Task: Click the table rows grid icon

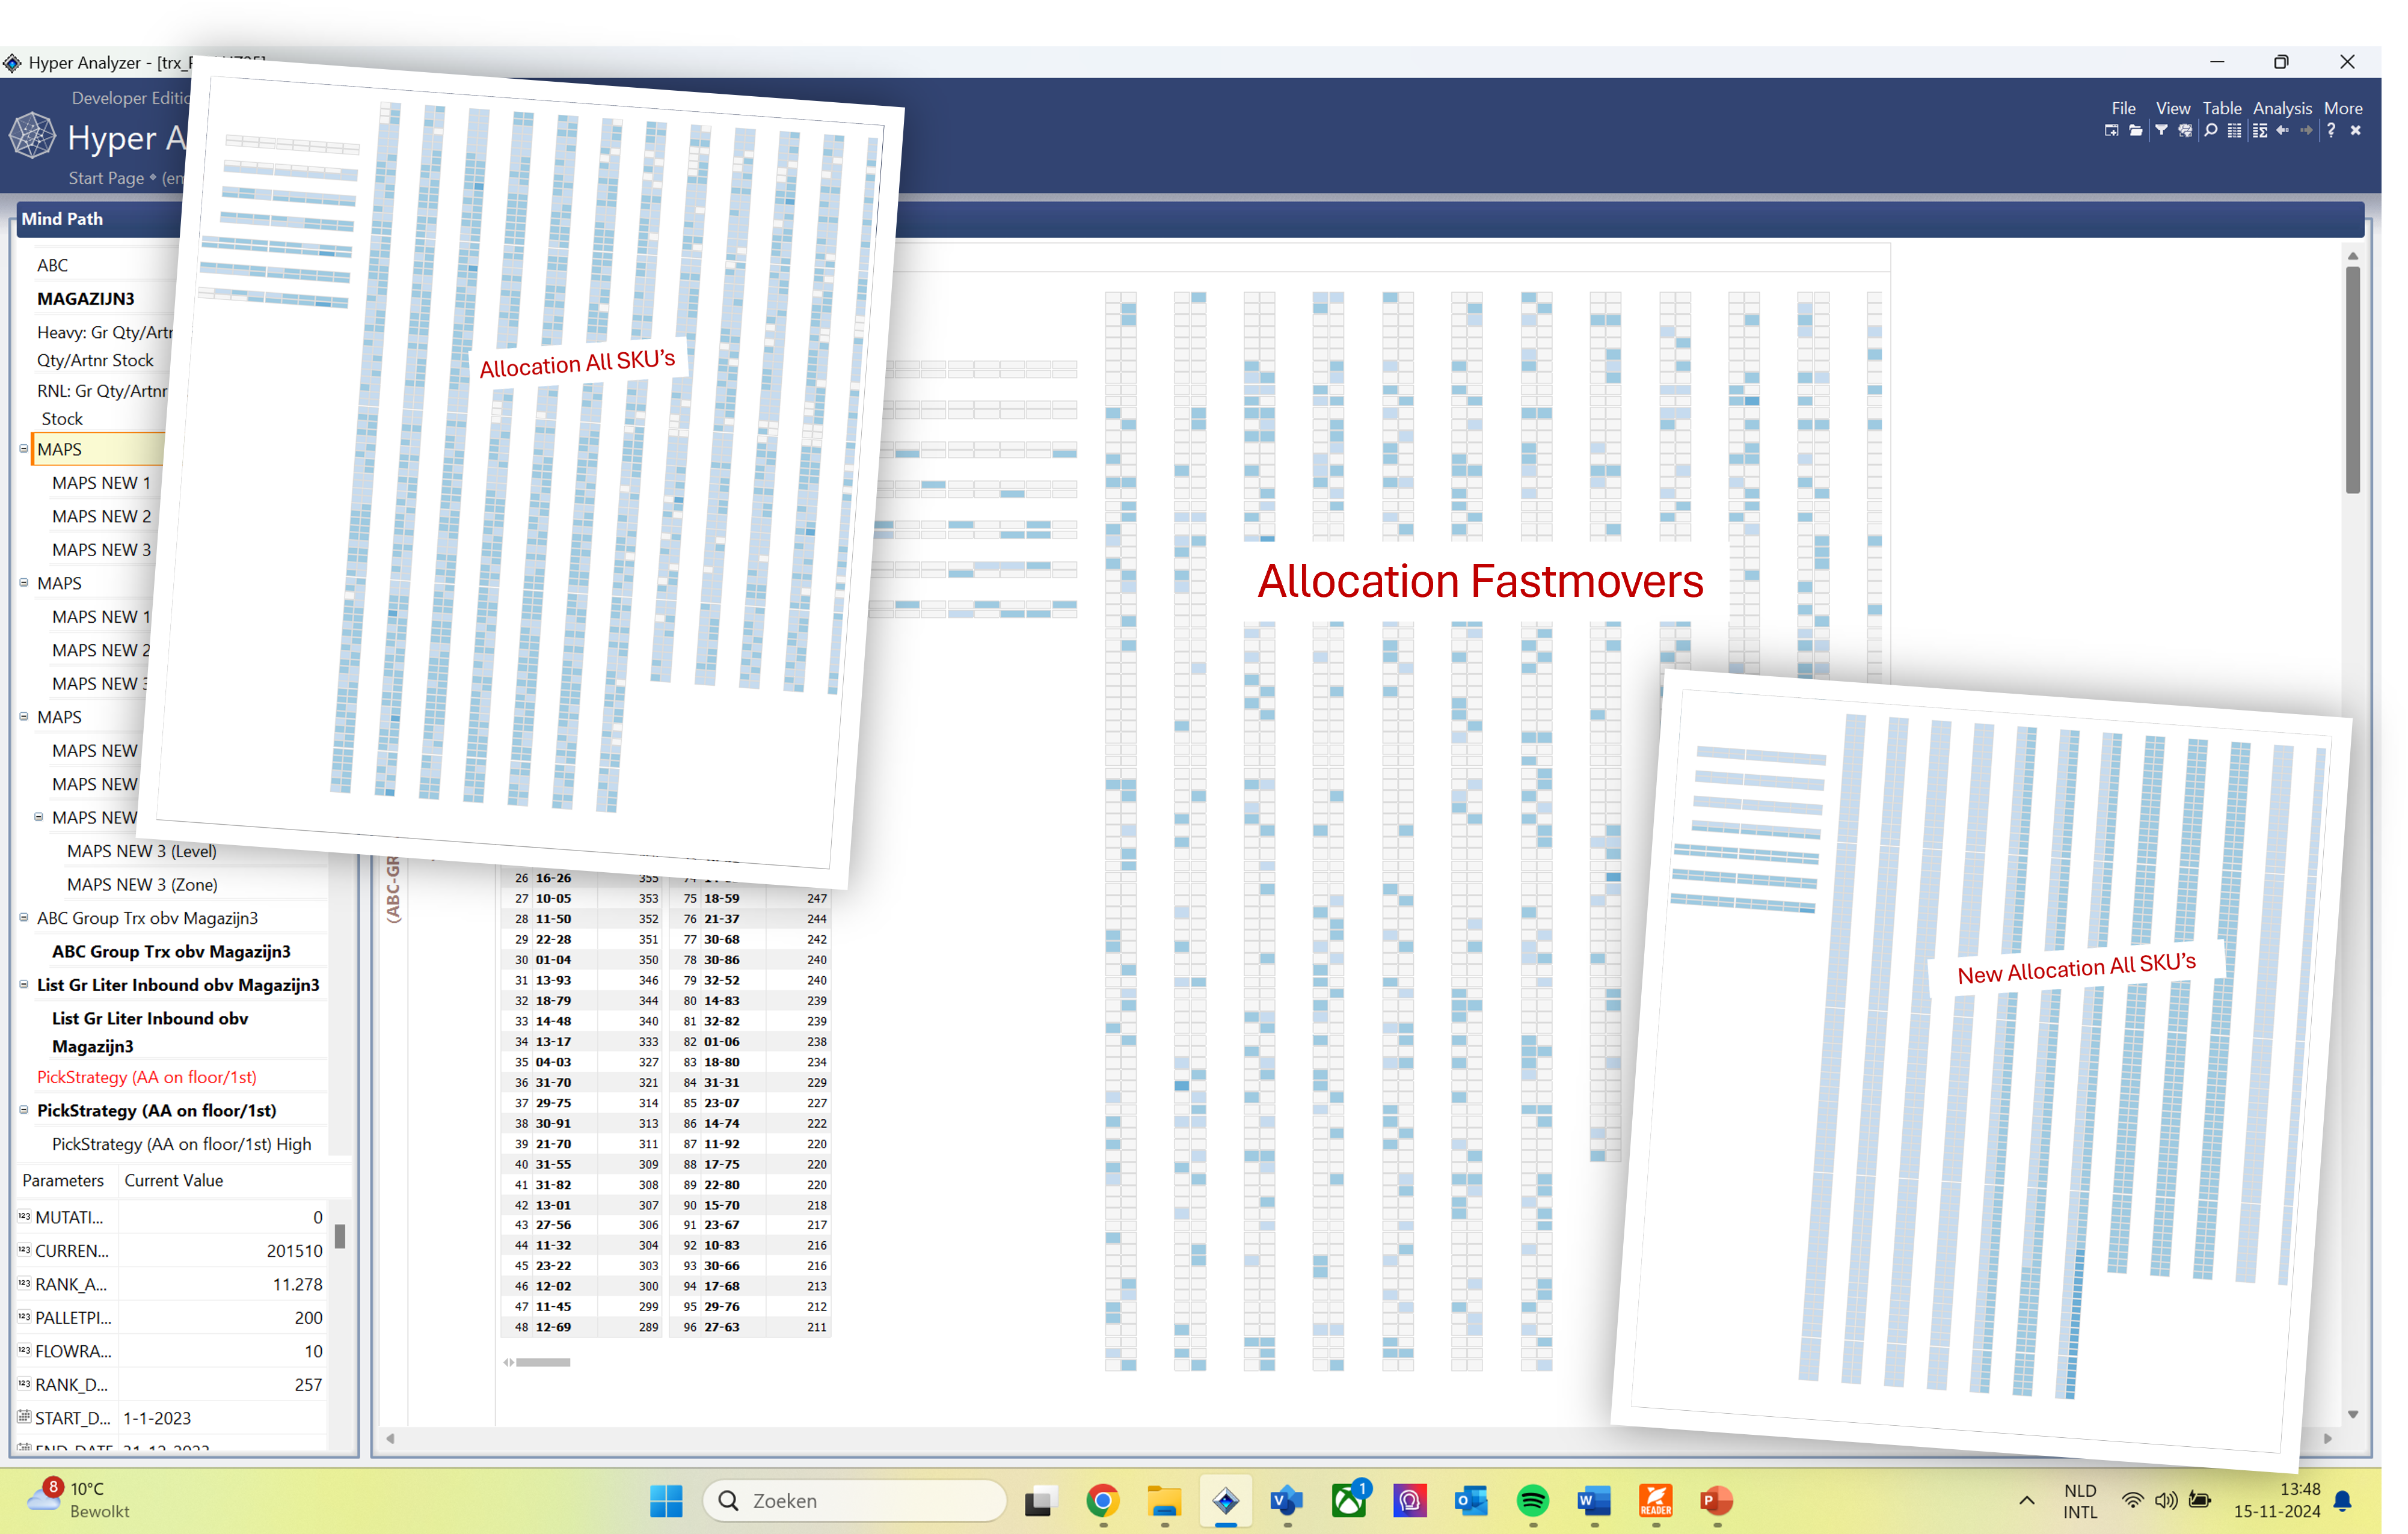Action: (2235, 131)
